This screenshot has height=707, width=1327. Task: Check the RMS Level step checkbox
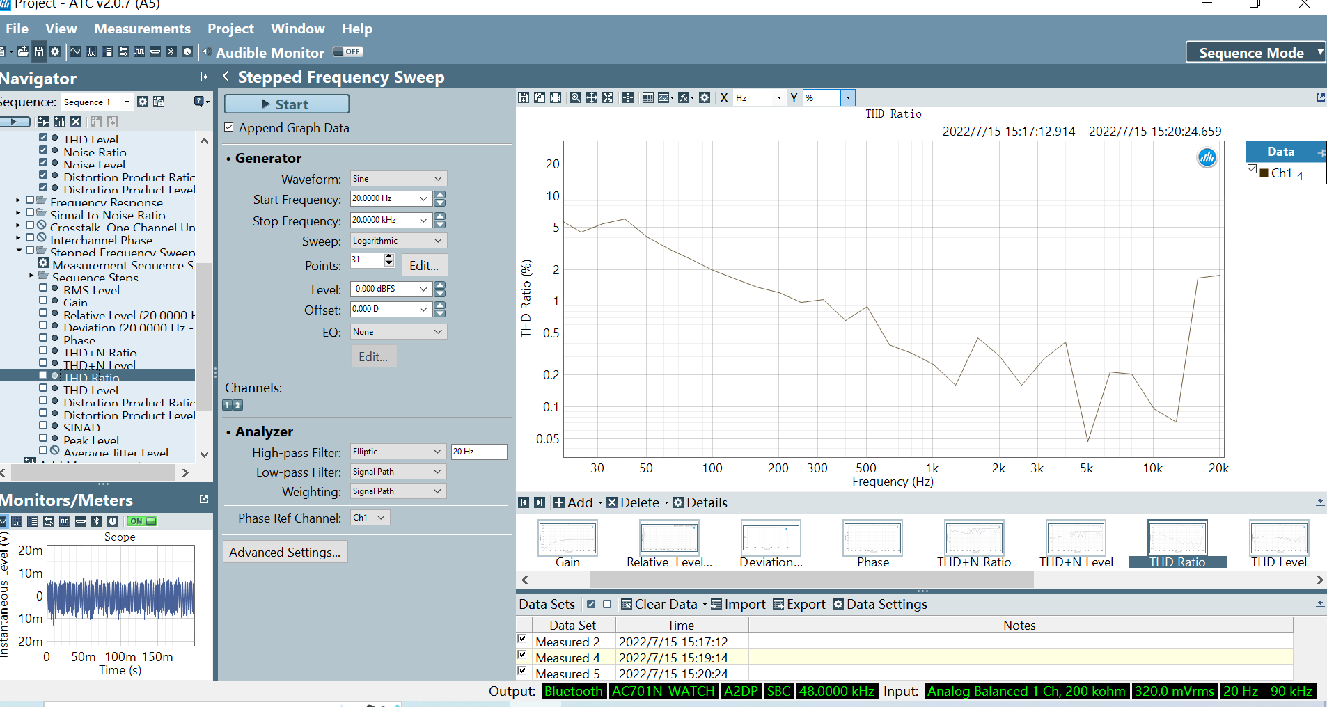(43, 287)
